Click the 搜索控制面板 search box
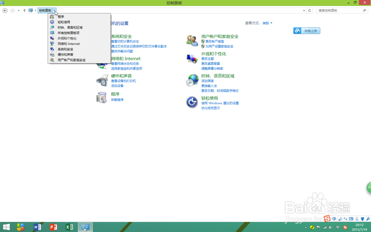Image resolution: width=371 pixels, height=232 pixels. point(341,10)
